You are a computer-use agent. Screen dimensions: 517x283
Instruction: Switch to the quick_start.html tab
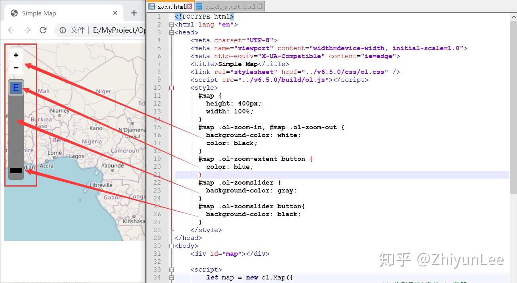coord(230,6)
